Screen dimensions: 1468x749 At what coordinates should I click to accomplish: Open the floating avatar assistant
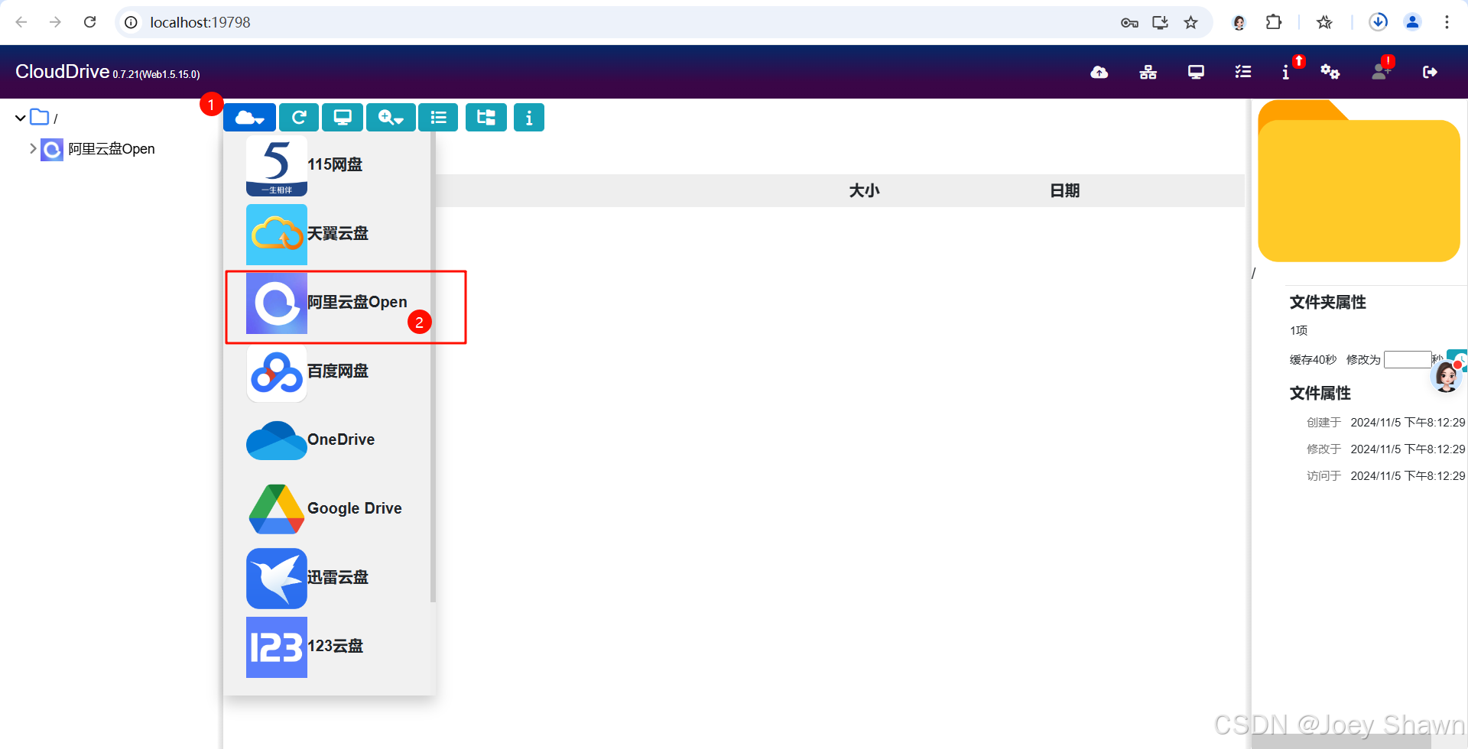coord(1447,376)
